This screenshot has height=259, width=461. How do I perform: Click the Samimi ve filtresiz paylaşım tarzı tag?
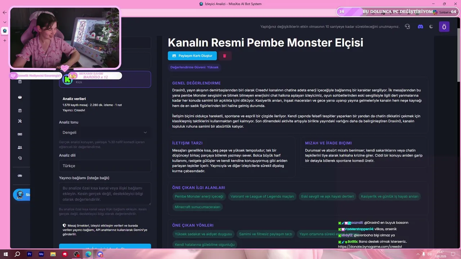[x=265, y=234]
